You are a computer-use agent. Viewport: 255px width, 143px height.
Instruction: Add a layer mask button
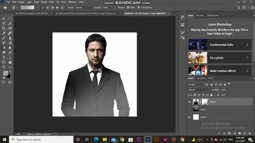[229, 133]
